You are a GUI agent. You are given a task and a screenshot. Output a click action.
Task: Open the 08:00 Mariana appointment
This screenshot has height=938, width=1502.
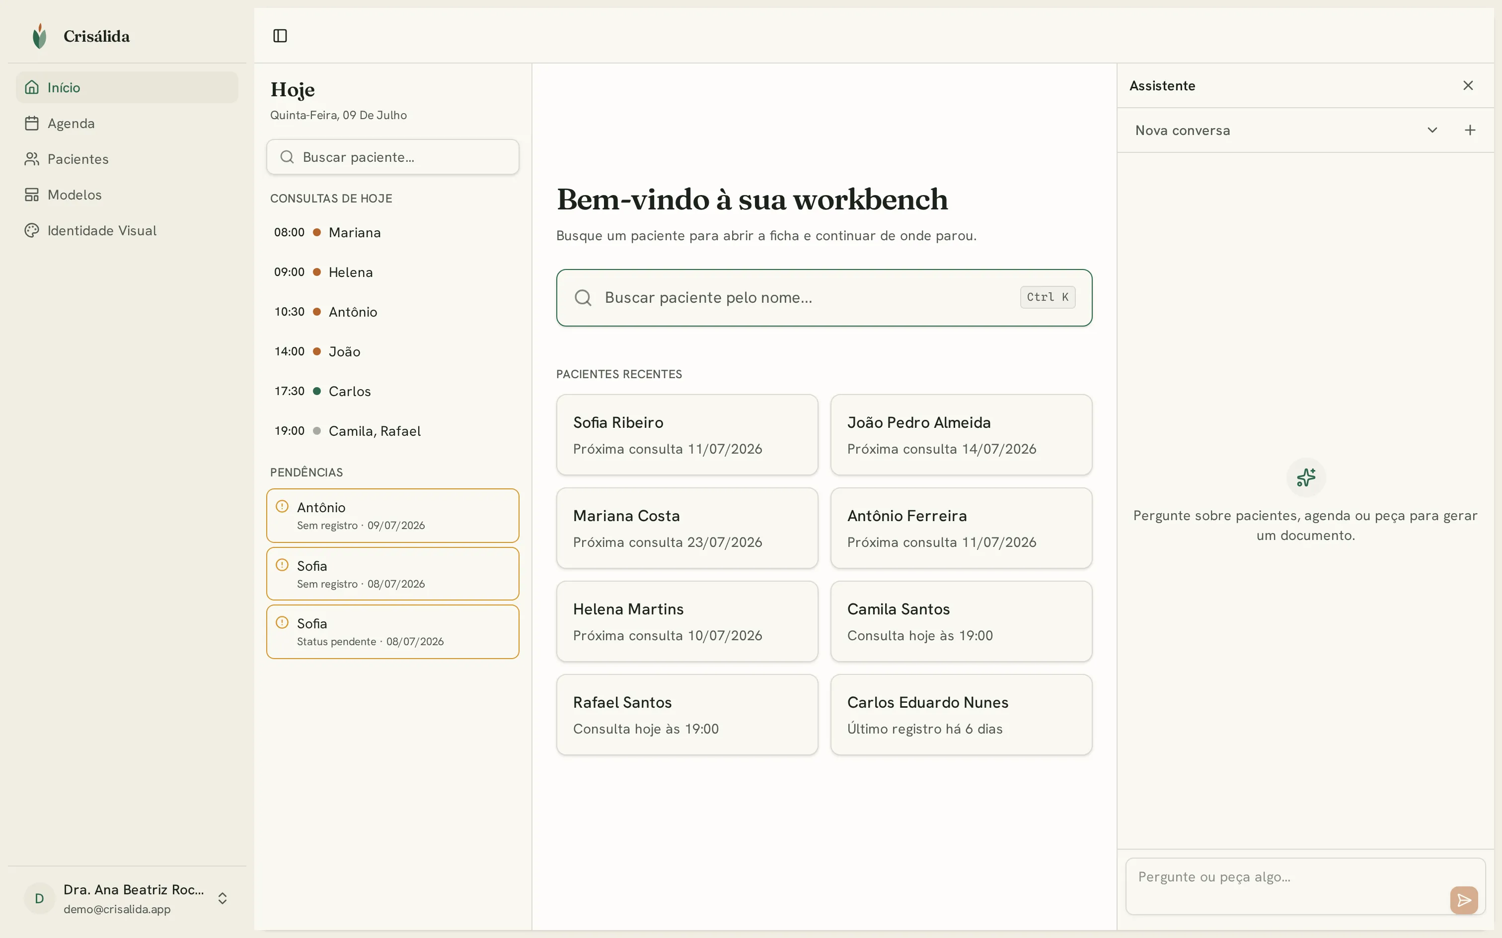click(393, 232)
